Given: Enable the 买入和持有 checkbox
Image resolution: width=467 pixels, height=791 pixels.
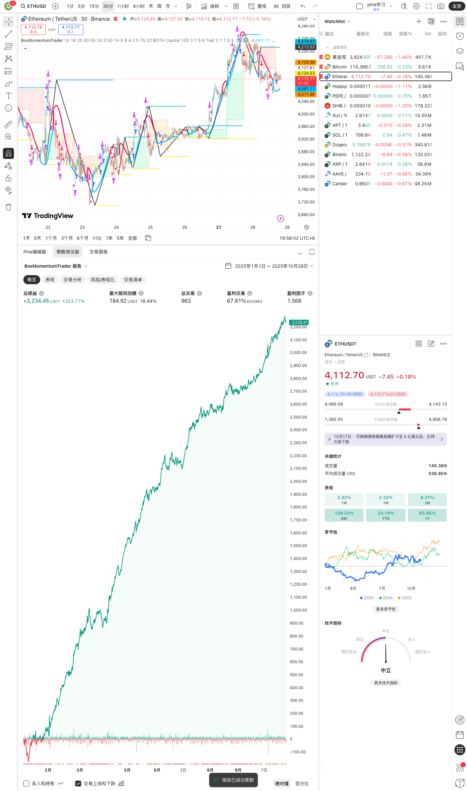Looking at the screenshot, I should coord(27,784).
